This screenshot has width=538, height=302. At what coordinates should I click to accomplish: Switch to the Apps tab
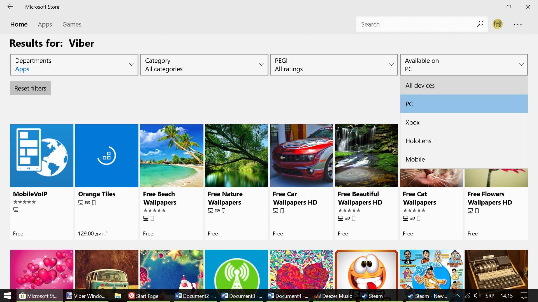pos(45,24)
